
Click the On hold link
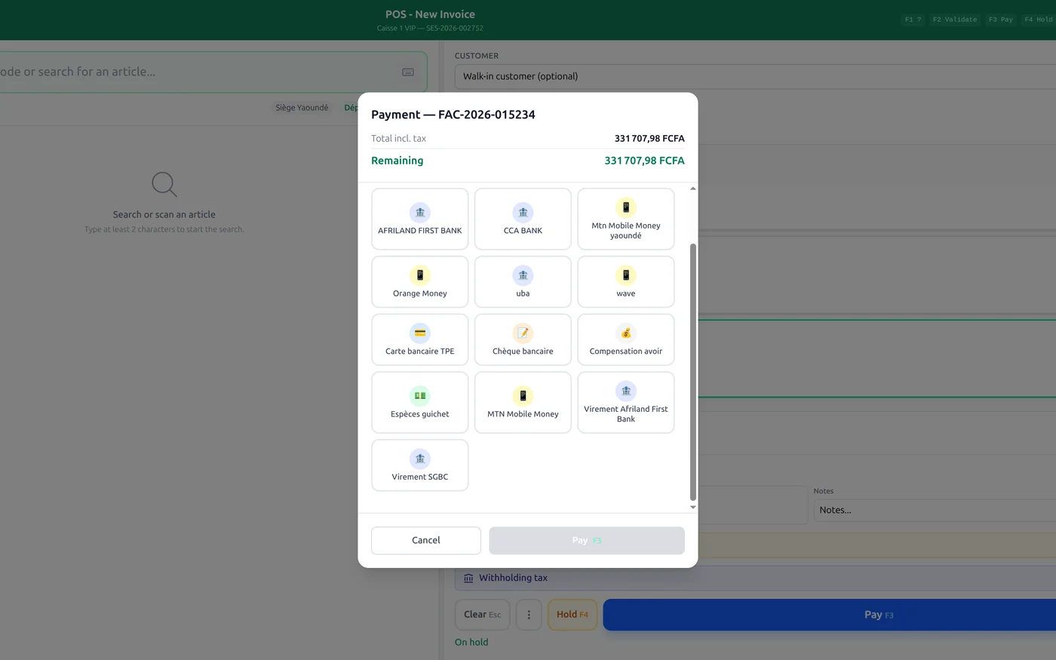(x=471, y=642)
